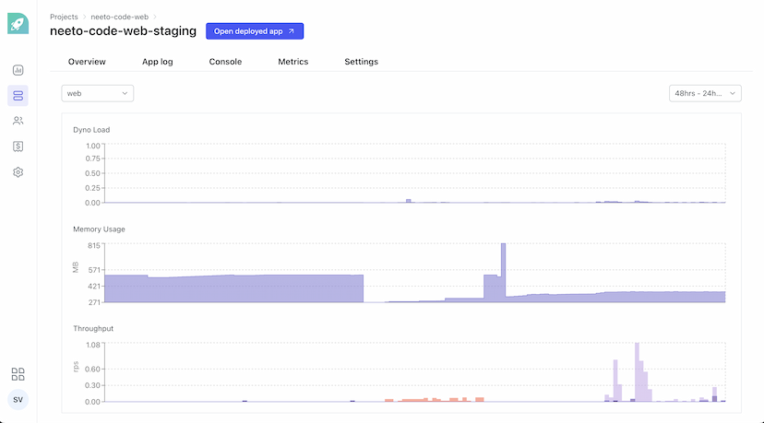Switch to the Metrics tab

point(292,62)
